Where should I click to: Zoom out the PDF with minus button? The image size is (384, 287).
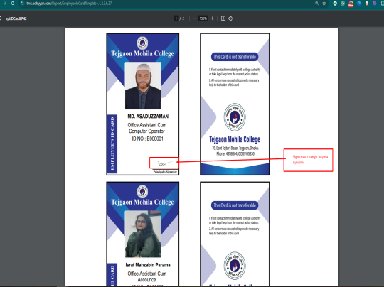pos(193,18)
